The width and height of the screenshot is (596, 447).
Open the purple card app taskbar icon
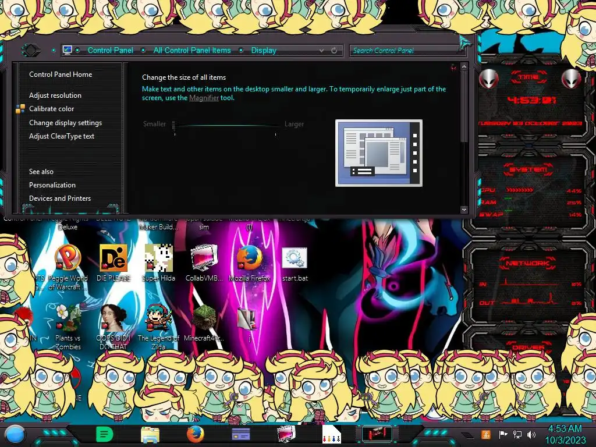coord(240,434)
